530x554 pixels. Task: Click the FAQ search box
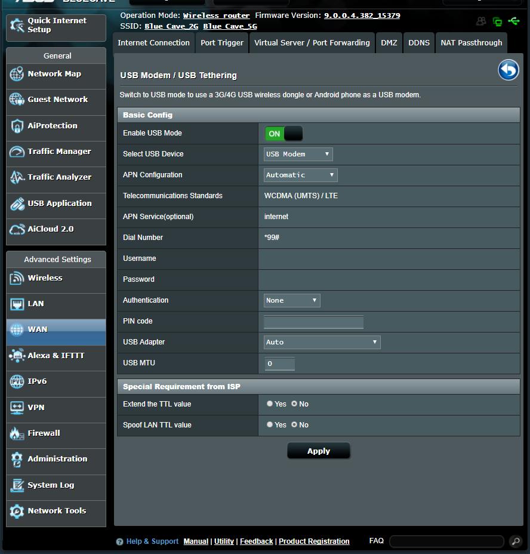point(446,541)
